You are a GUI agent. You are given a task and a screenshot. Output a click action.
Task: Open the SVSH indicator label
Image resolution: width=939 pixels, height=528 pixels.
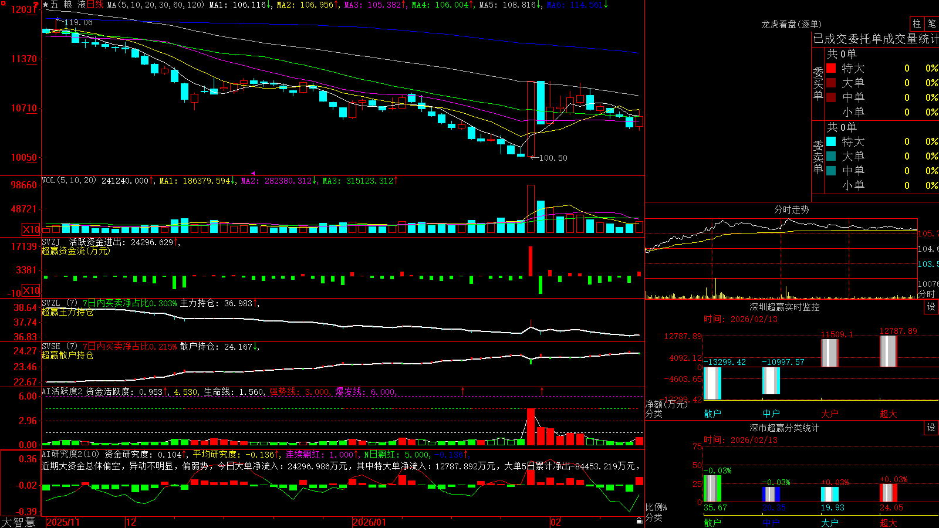point(51,346)
